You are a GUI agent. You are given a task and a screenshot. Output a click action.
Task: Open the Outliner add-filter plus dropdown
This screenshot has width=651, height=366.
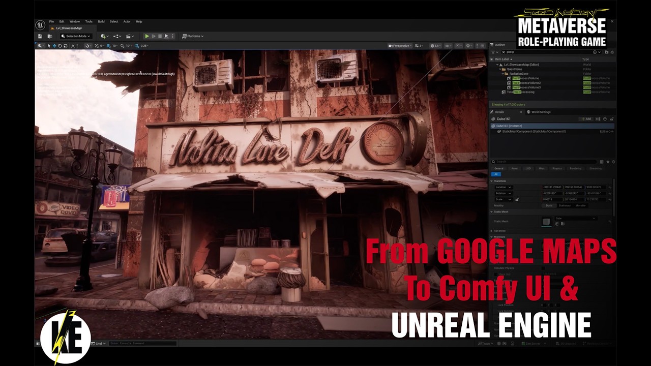[x=597, y=52]
